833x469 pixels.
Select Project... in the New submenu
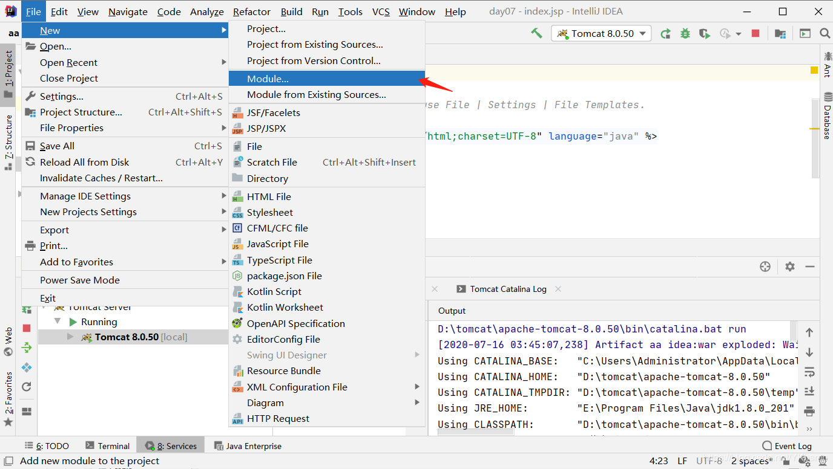click(x=327, y=28)
